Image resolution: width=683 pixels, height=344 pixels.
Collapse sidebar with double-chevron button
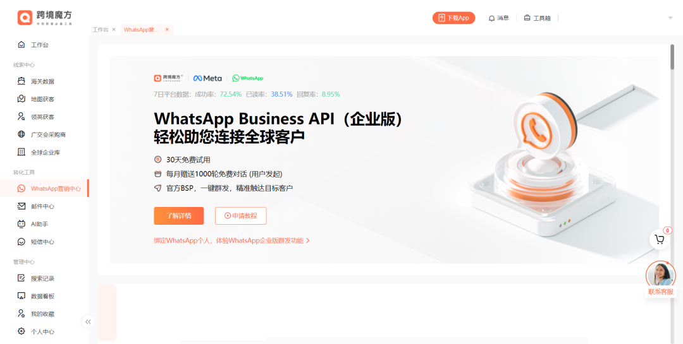88,322
